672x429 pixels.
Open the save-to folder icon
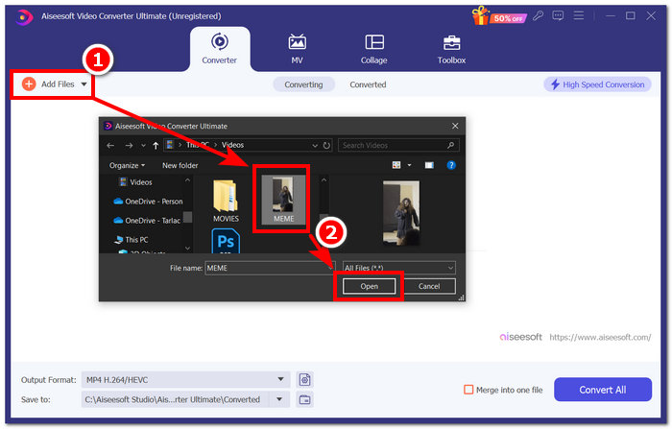pos(304,399)
